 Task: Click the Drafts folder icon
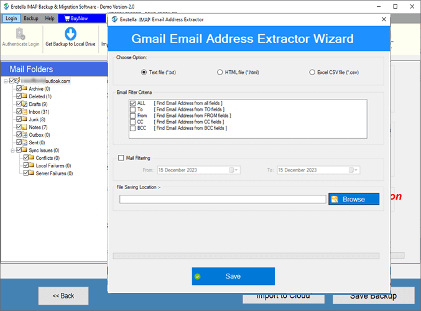(24, 104)
